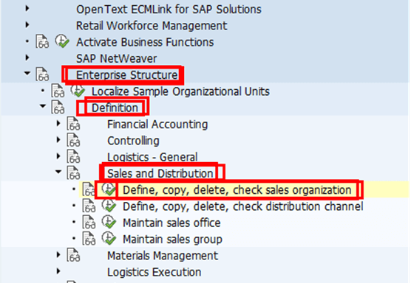Execute the define sales organization activity icon
Image resolution: width=411 pixels, height=283 pixels.
(109, 189)
